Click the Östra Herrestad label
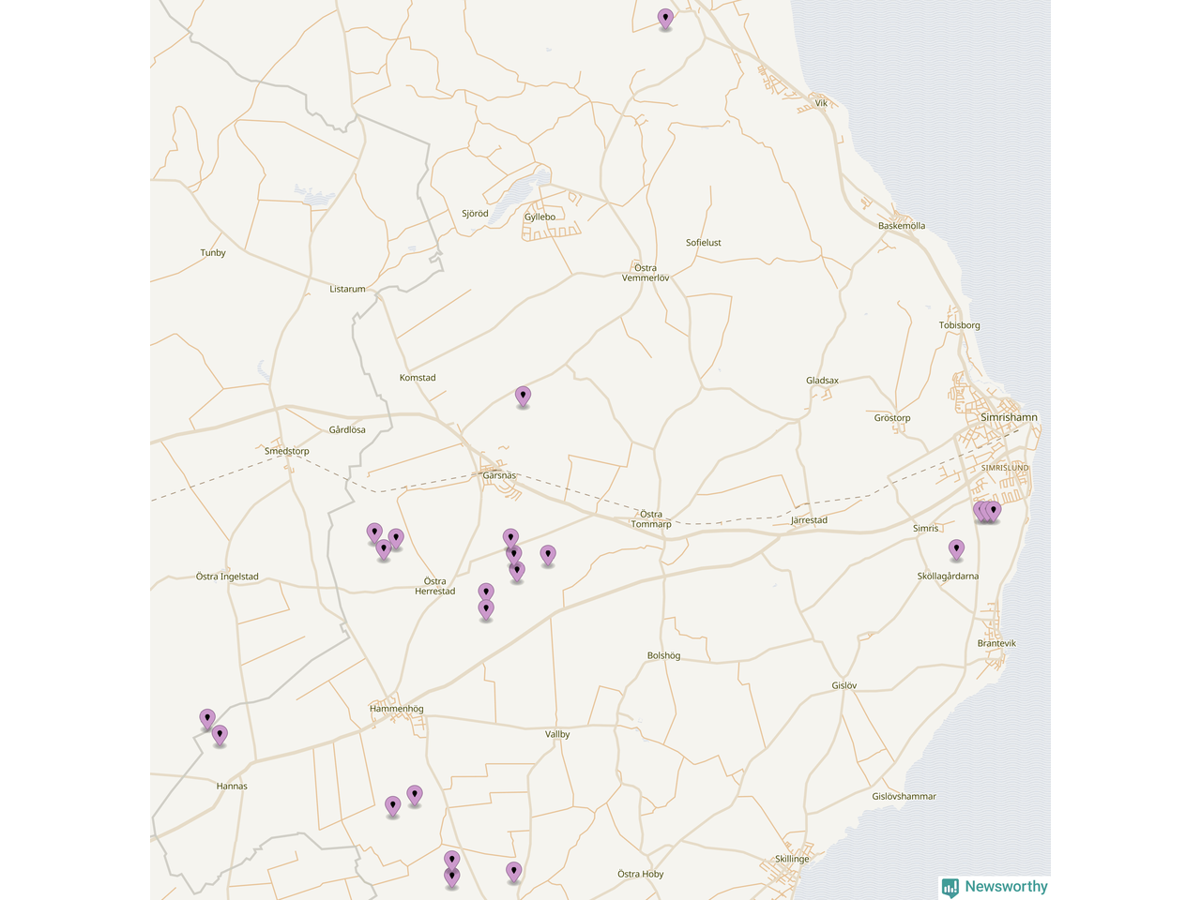The image size is (1201, 900). 435,586
